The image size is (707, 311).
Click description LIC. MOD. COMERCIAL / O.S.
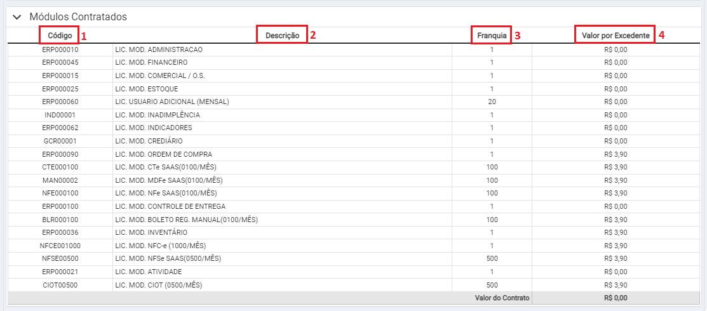tap(160, 76)
